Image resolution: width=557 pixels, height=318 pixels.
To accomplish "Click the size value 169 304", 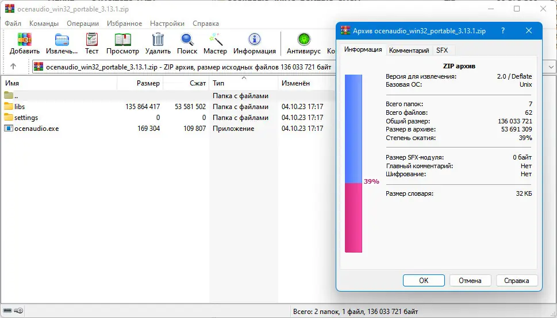I will point(148,129).
